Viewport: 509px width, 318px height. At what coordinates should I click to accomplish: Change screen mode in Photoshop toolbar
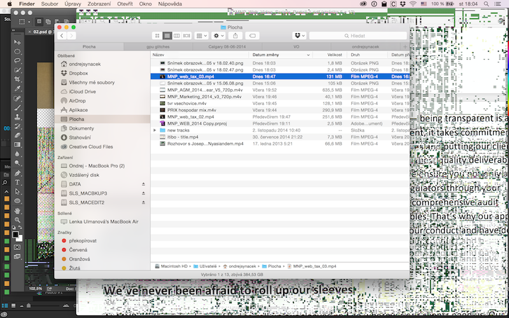[x=17, y=257]
